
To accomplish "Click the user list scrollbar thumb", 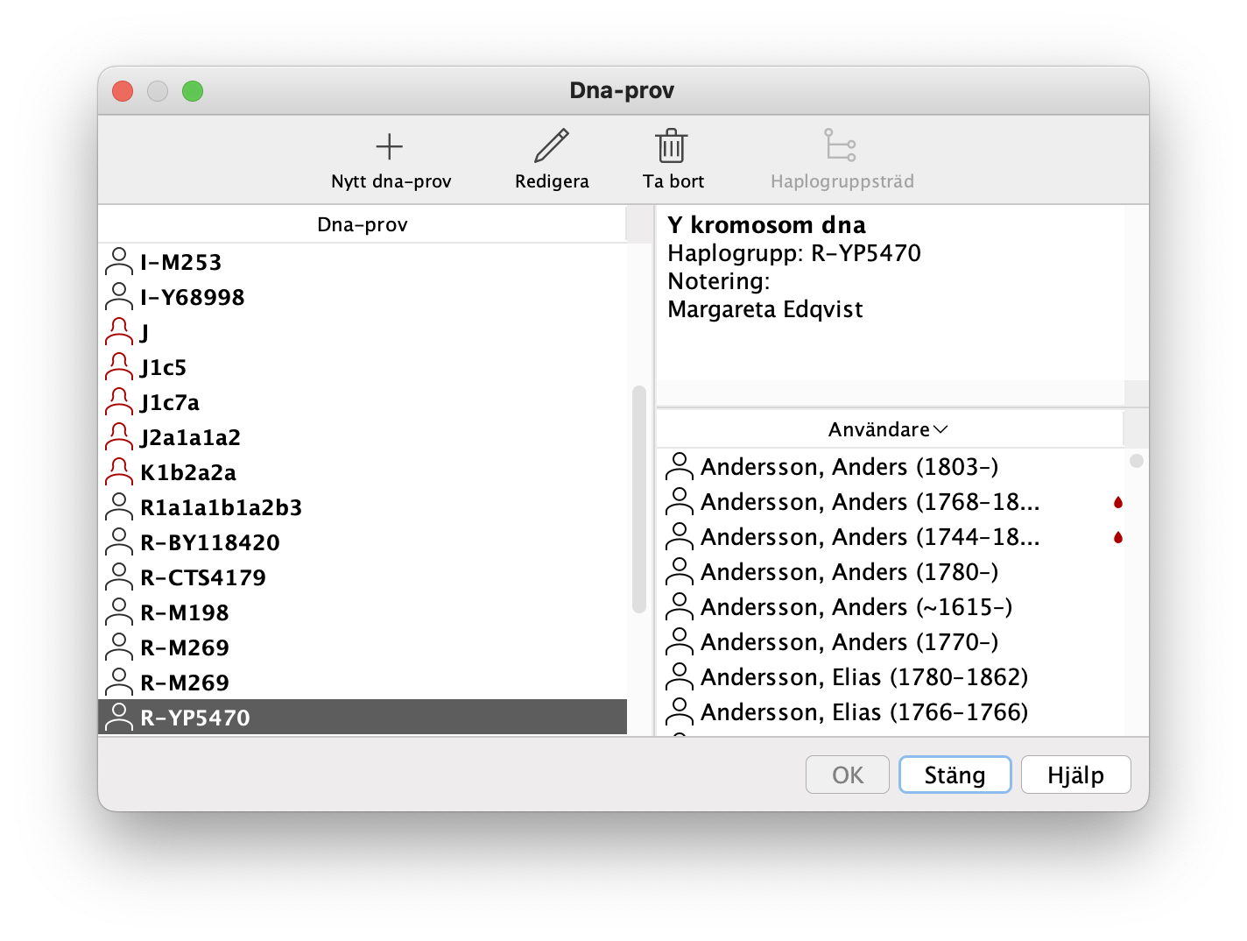I will pos(1136,461).
